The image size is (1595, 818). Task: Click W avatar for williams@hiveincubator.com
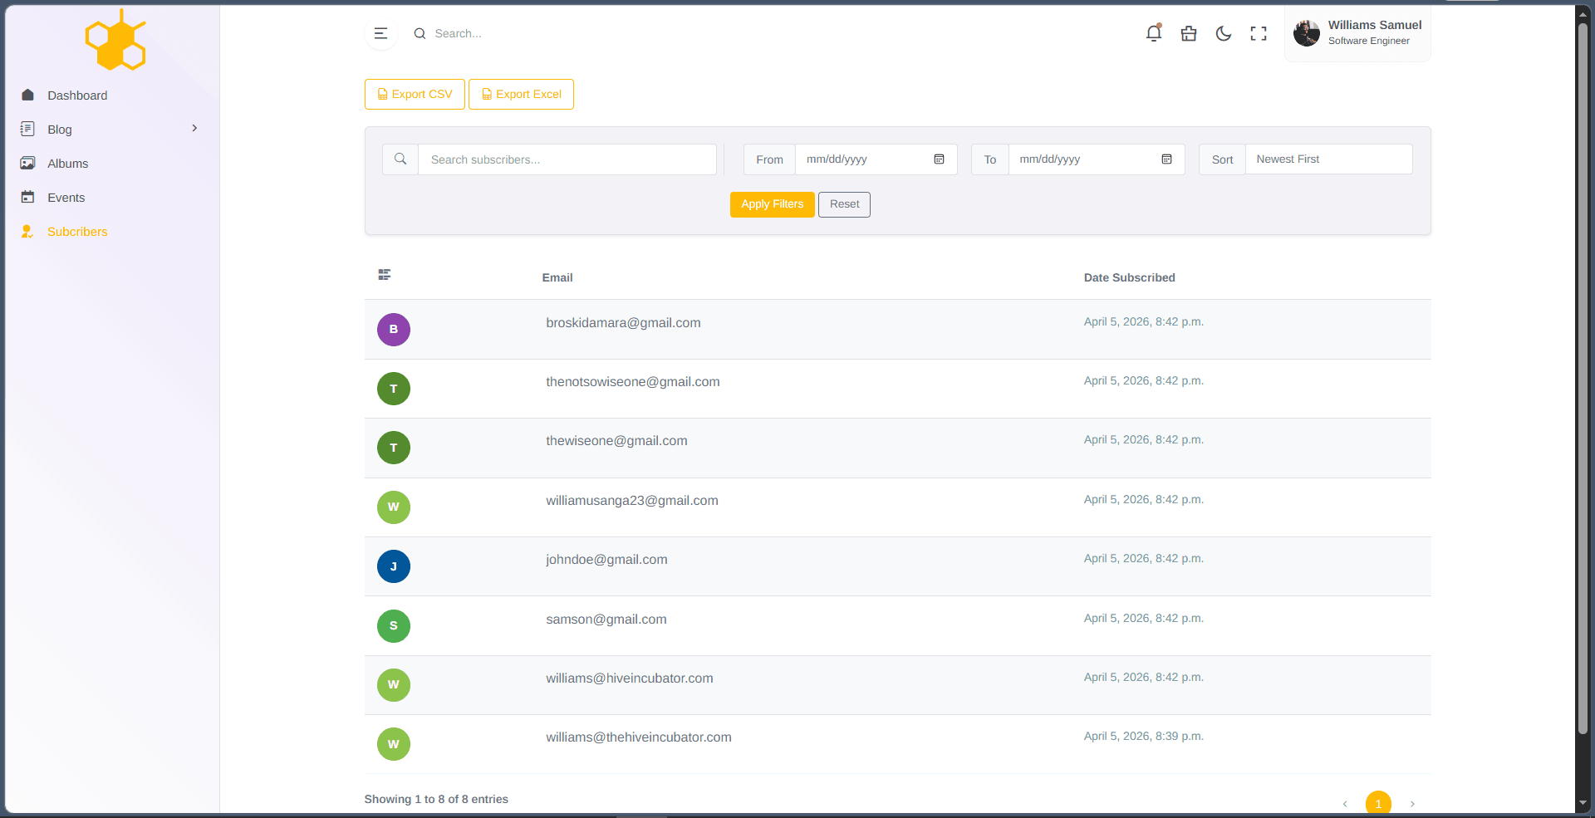394,685
